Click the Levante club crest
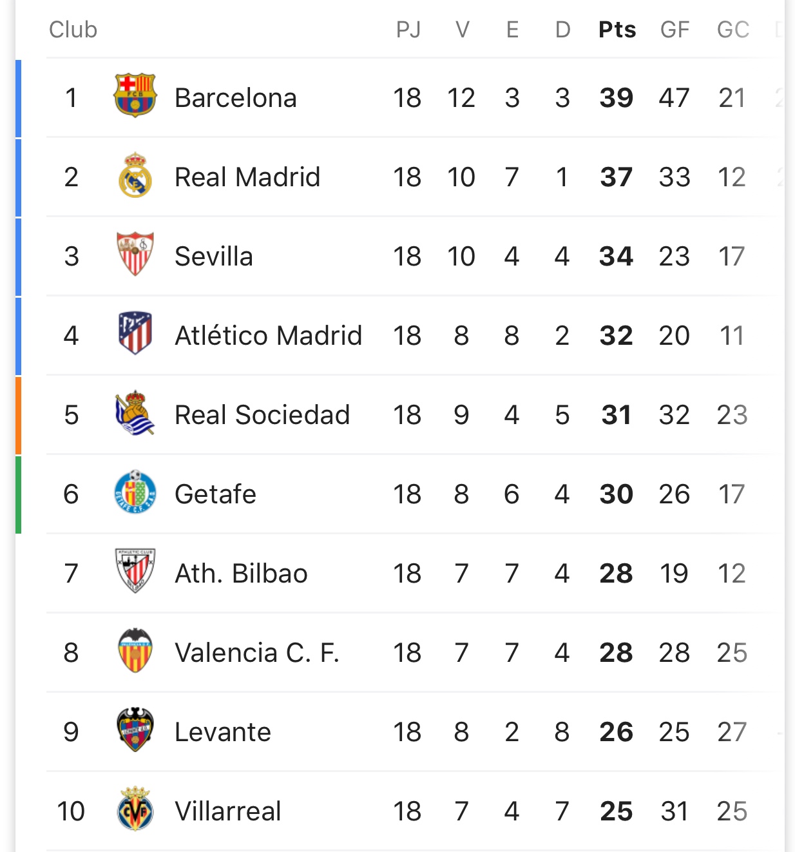 tap(135, 730)
